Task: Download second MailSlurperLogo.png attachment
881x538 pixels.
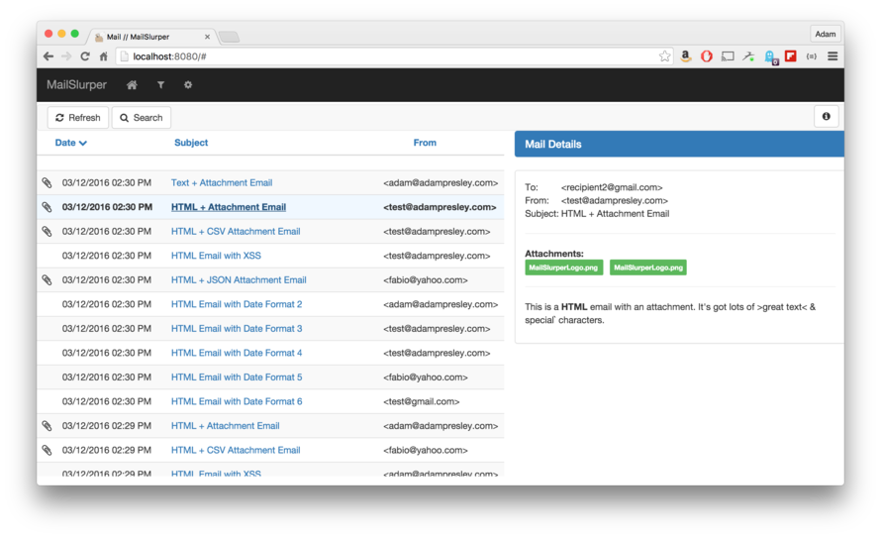Action: [647, 268]
